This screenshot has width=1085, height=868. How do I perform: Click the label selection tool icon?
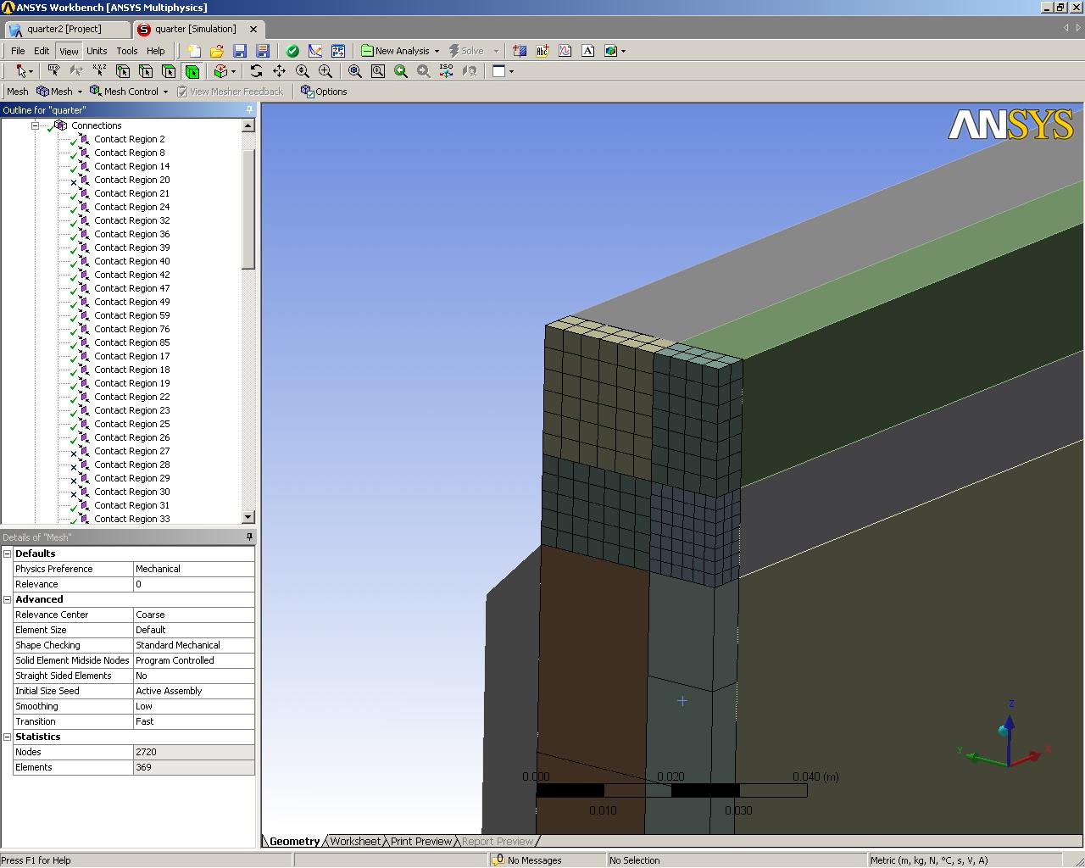pyautogui.click(x=53, y=71)
